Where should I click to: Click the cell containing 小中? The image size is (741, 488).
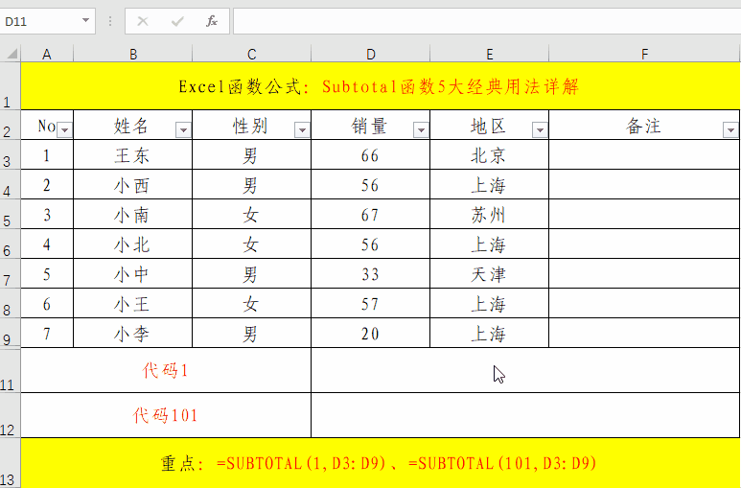tap(133, 274)
